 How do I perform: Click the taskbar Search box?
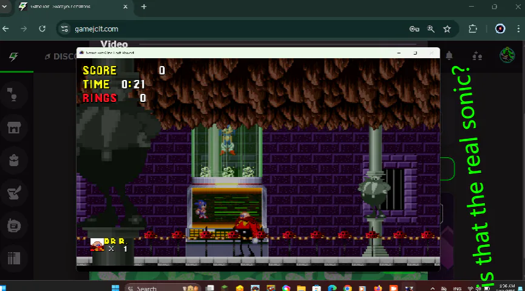163,288
